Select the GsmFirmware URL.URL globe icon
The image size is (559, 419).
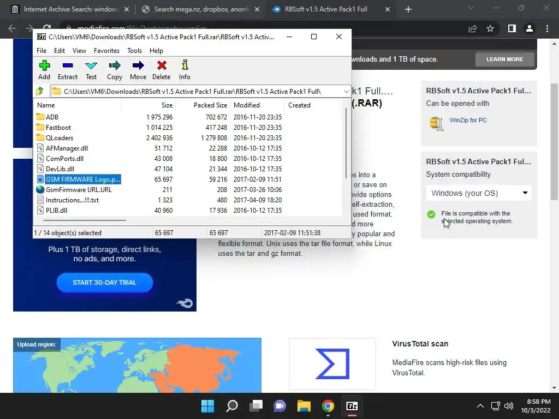click(x=40, y=189)
